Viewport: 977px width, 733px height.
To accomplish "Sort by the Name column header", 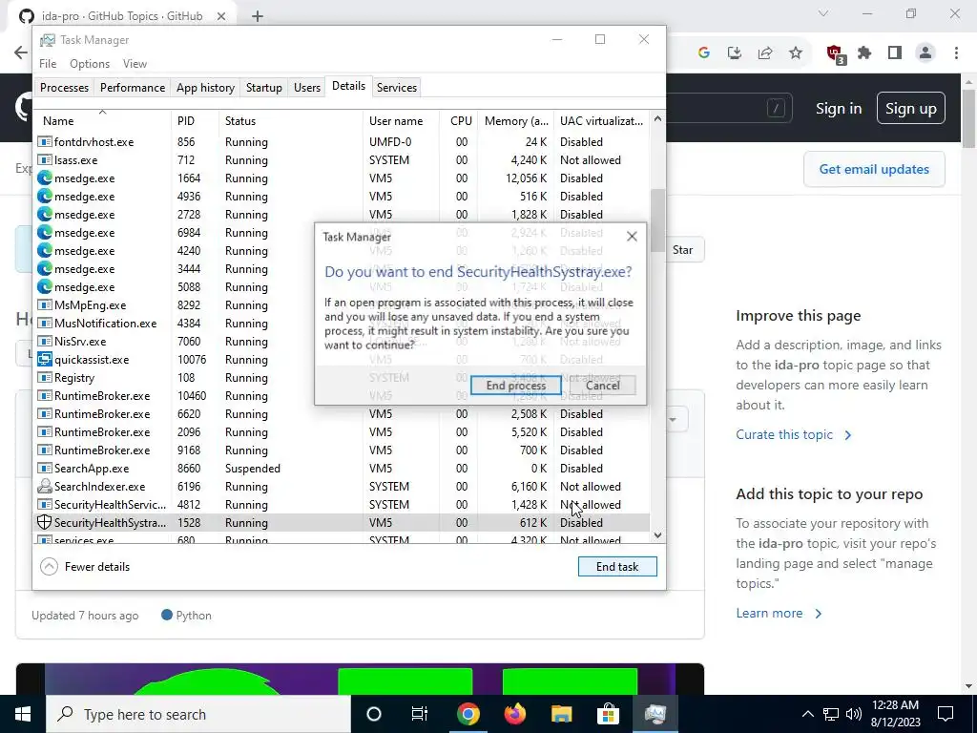I will pos(102,121).
